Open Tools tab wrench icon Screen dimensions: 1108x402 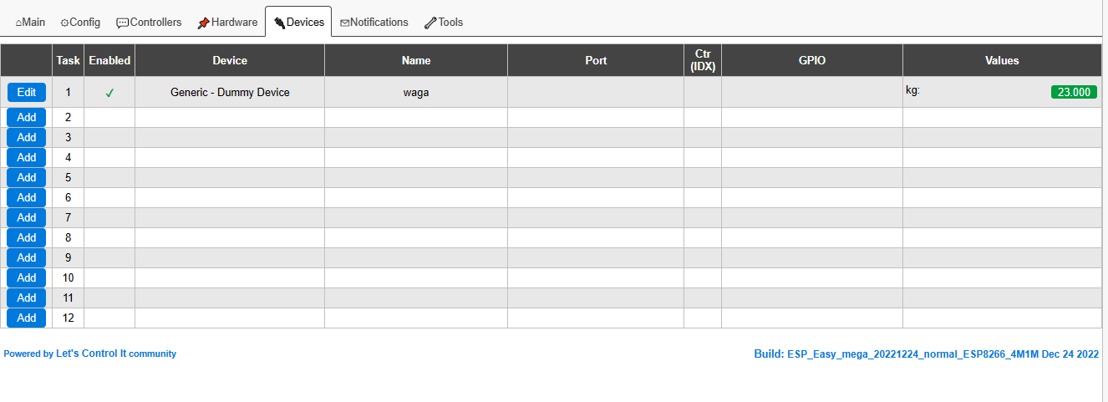click(430, 23)
